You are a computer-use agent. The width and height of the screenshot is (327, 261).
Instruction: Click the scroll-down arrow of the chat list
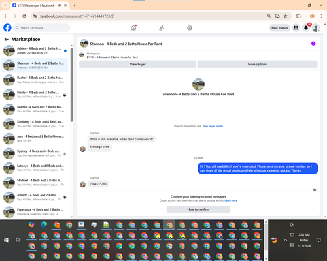tap(71, 217)
